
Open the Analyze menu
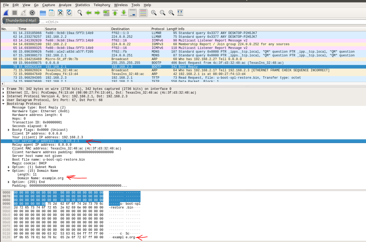pos(65,5)
